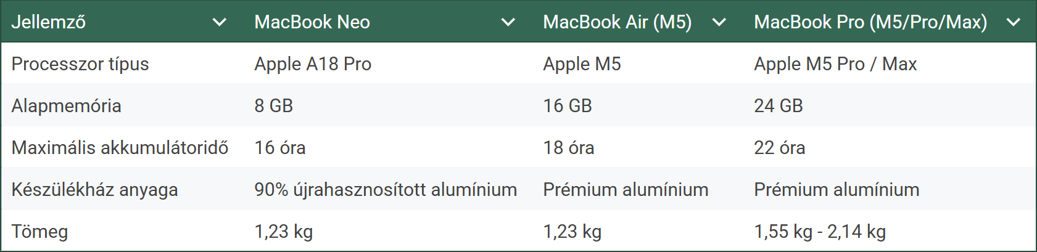The image size is (1037, 252).
Task: Click the 22 óra battery cell
Action: pos(780,148)
